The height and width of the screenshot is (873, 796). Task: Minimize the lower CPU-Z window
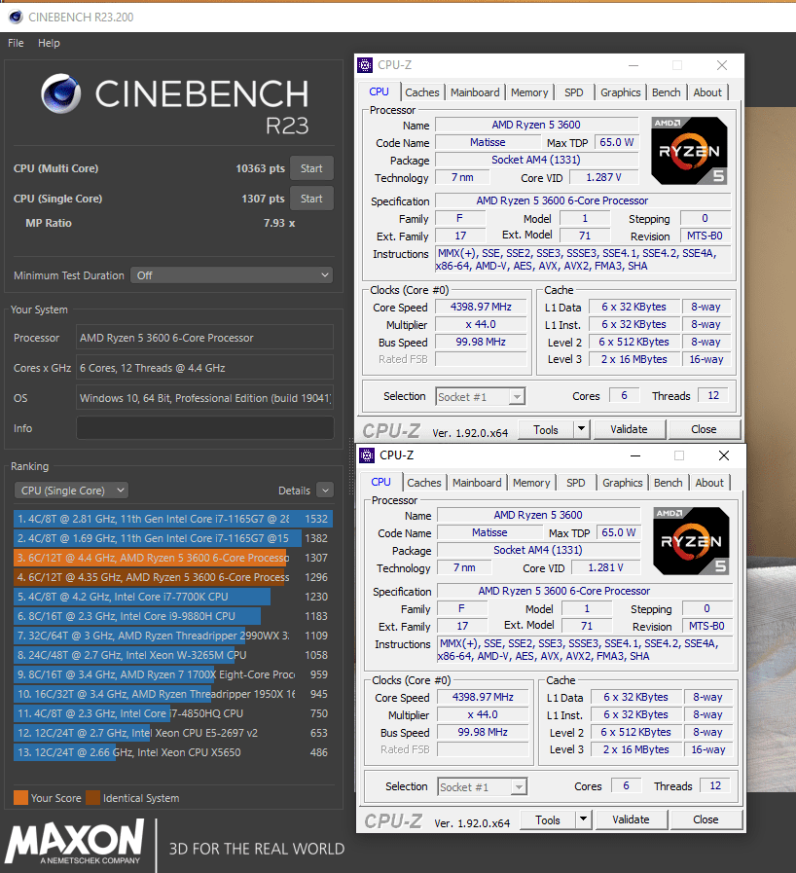[635, 455]
